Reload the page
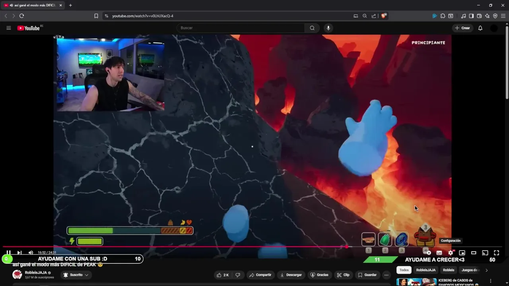This screenshot has height=286, width=509. 21,16
